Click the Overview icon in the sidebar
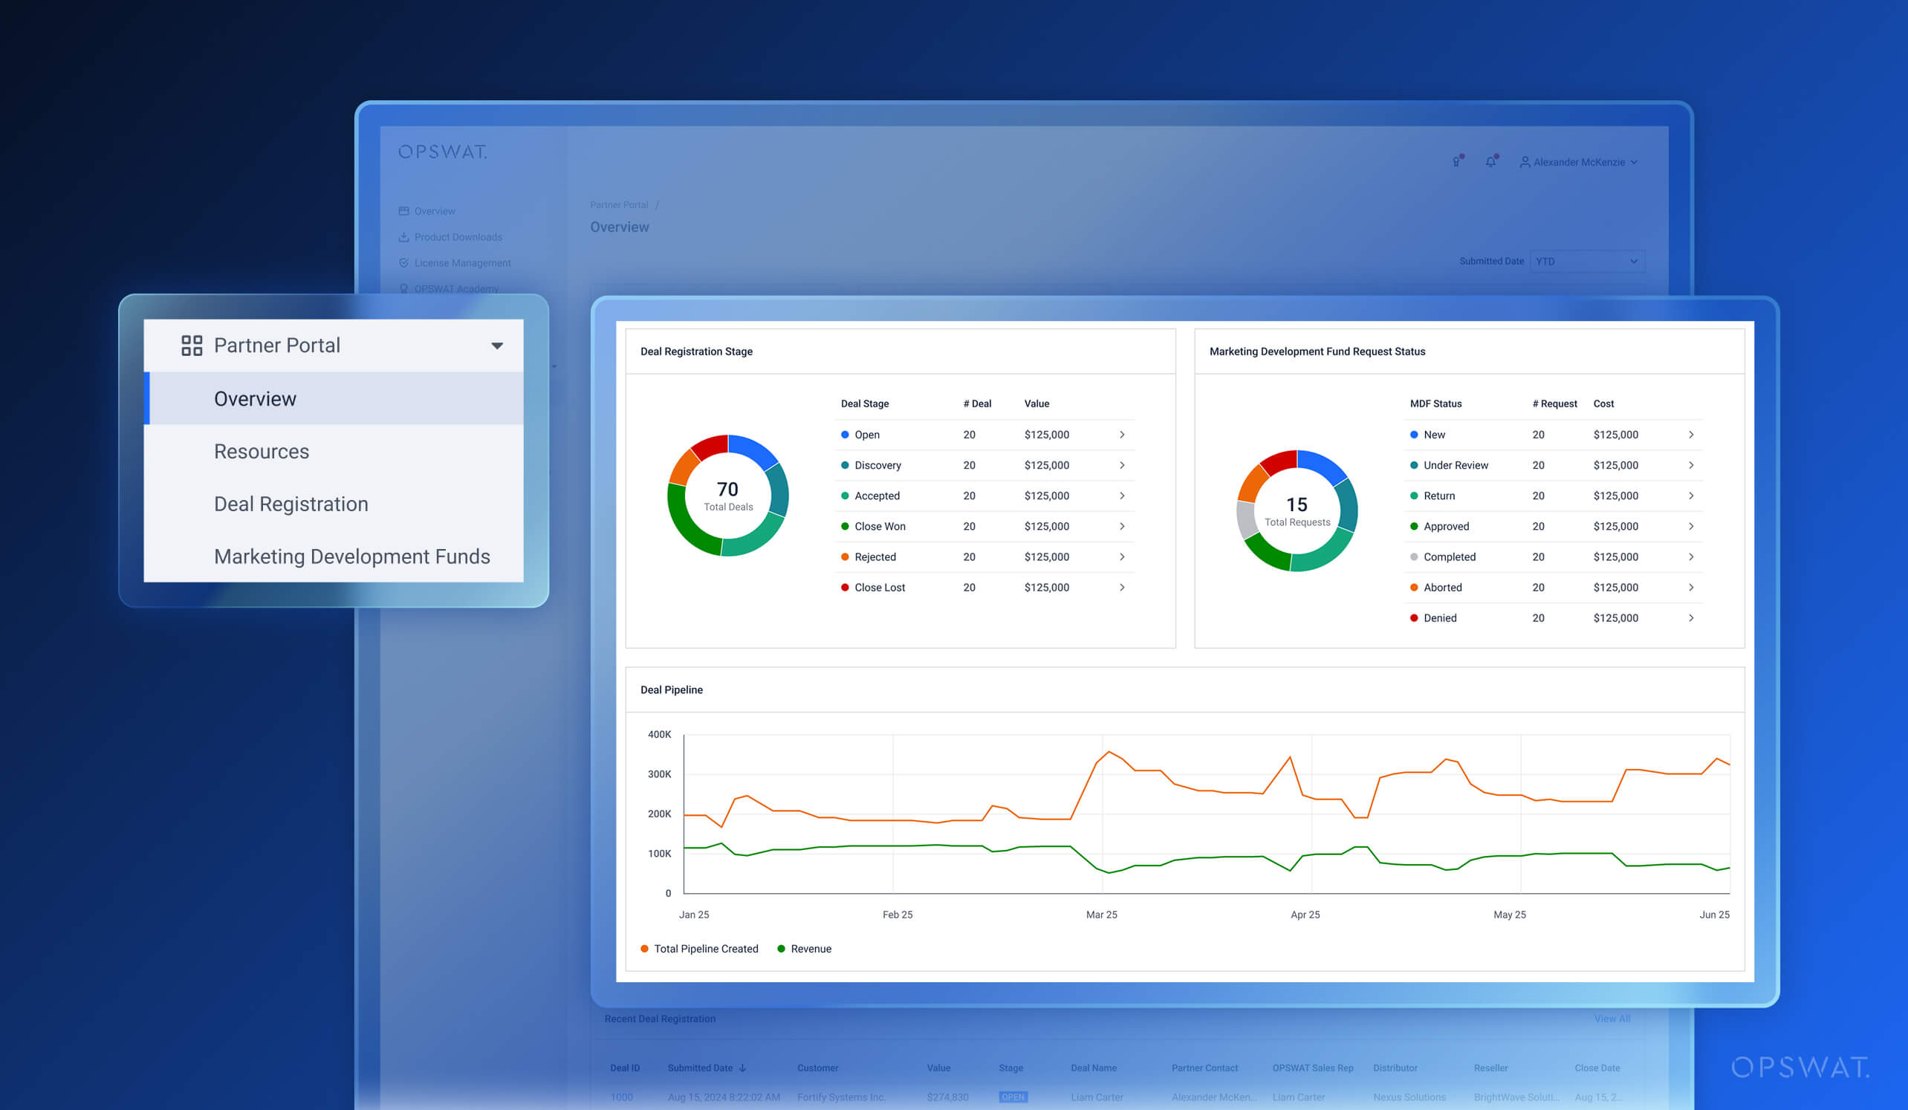The width and height of the screenshot is (1908, 1110). click(405, 210)
